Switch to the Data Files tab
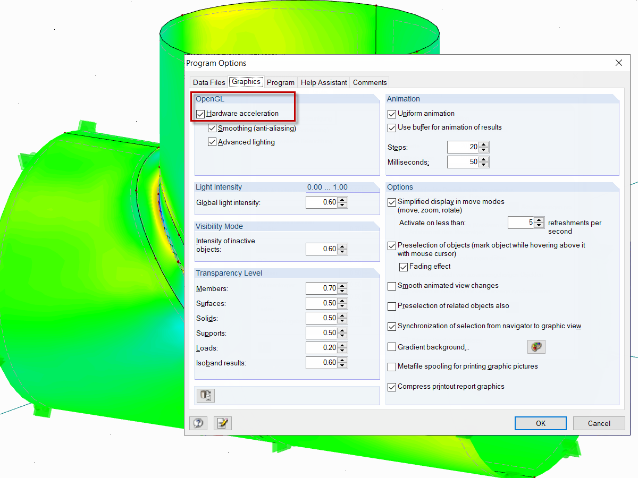This screenshot has width=638, height=478. (208, 82)
